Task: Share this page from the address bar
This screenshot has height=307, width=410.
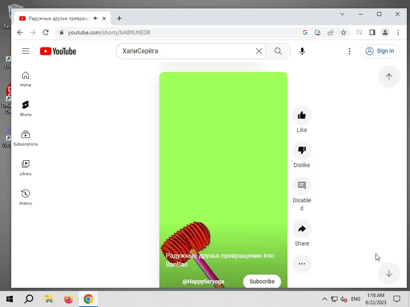Action: (x=330, y=32)
